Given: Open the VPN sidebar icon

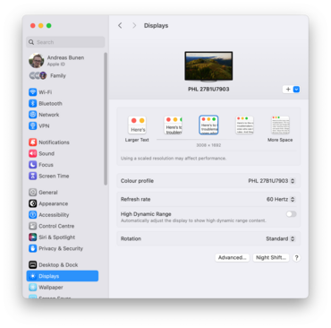Looking at the screenshot, I should coord(32,125).
